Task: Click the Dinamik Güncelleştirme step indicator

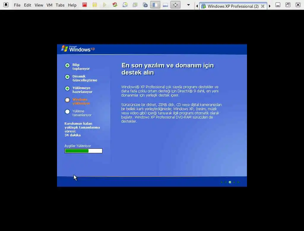Action: pos(67,77)
